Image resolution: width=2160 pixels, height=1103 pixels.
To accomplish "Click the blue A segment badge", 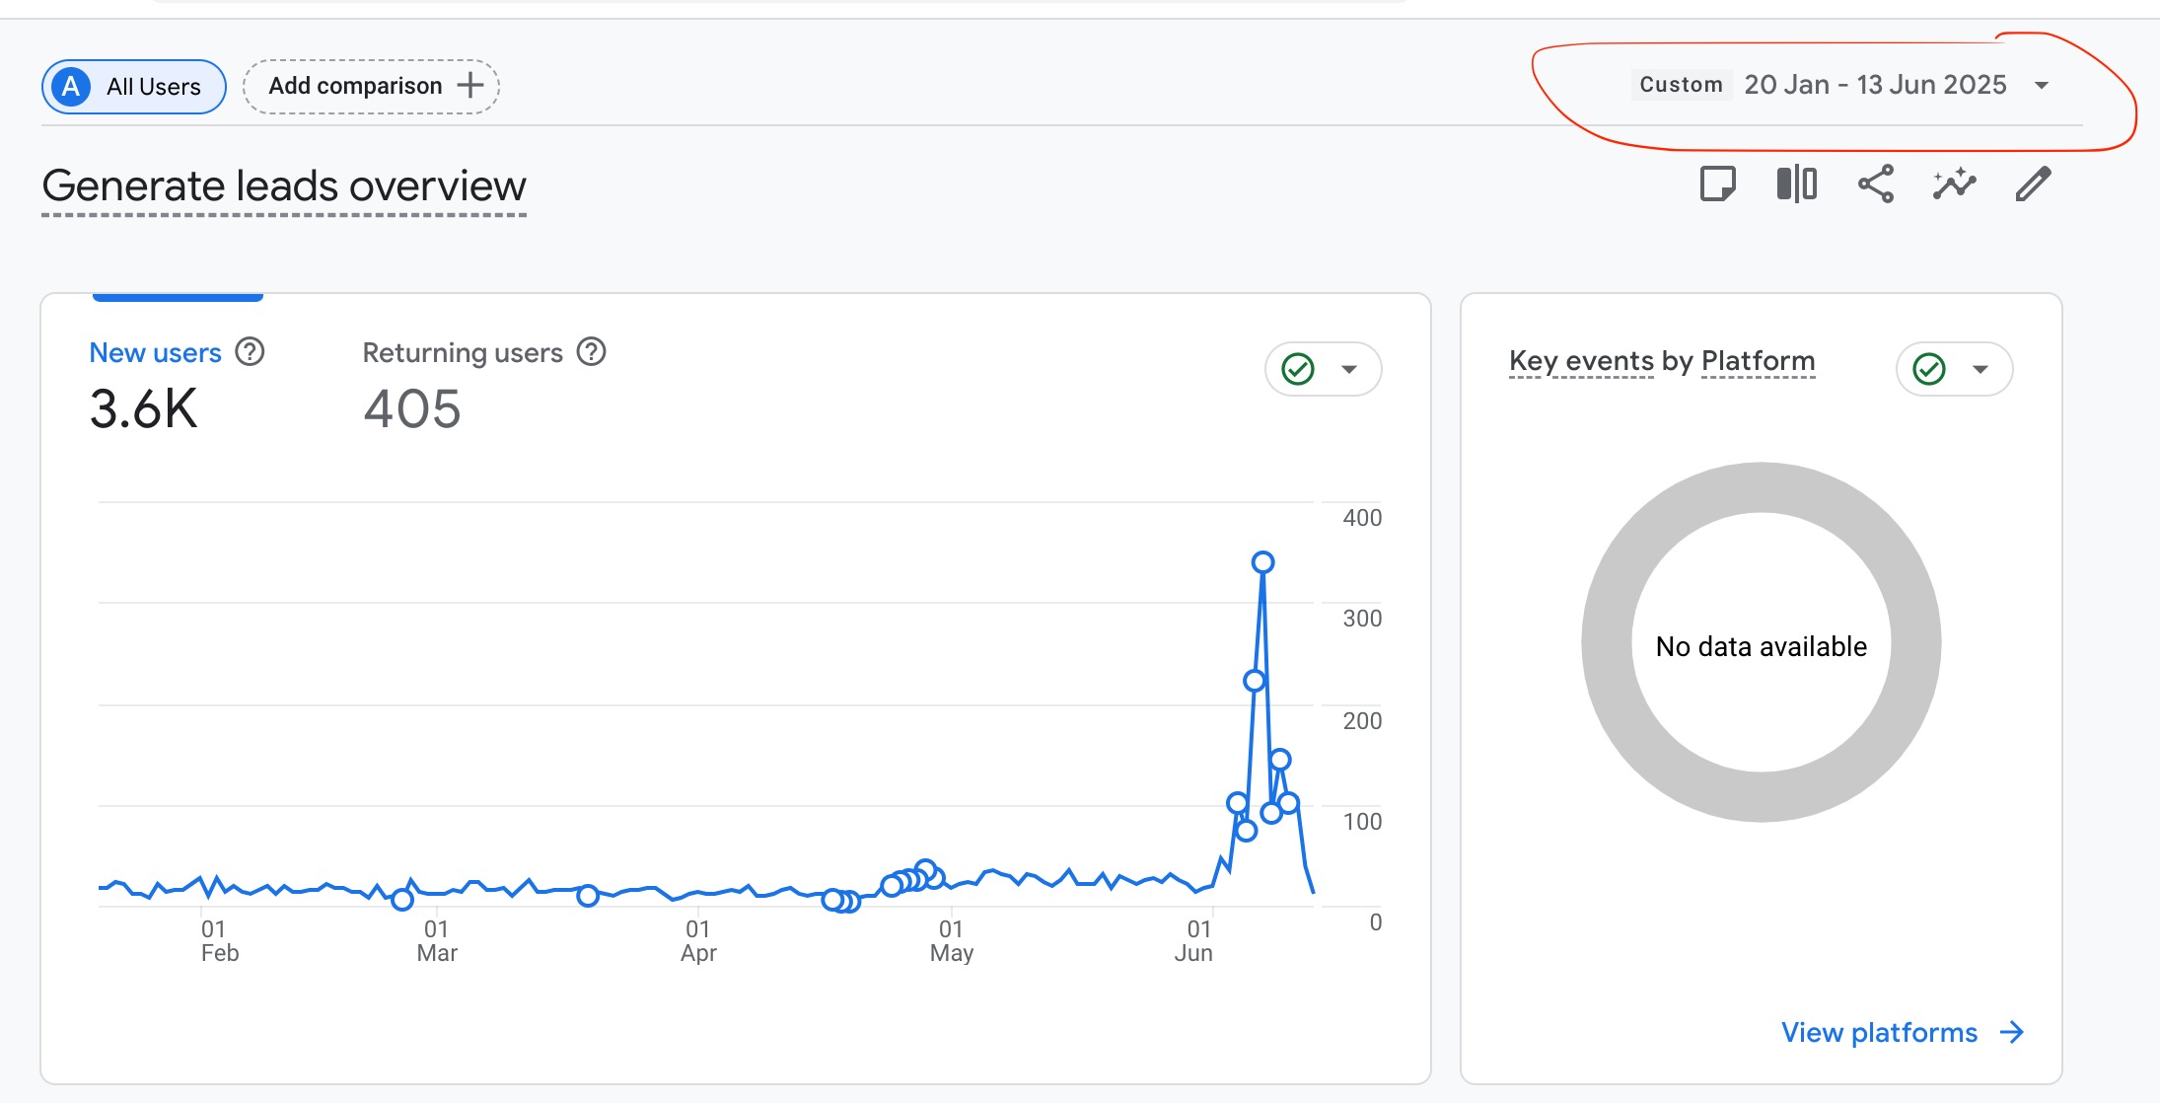I will pyautogui.click(x=71, y=87).
